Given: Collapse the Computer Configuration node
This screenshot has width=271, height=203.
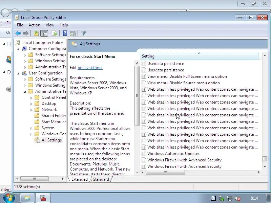Looking at the screenshot, I should tap(19, 49).
